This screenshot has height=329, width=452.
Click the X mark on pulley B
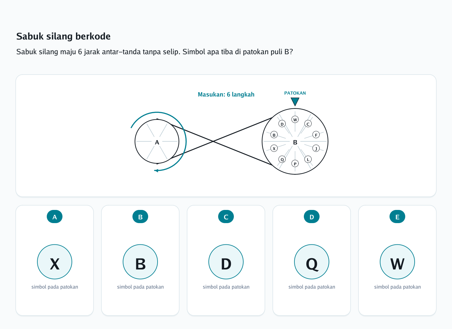(x=274, y=148)
